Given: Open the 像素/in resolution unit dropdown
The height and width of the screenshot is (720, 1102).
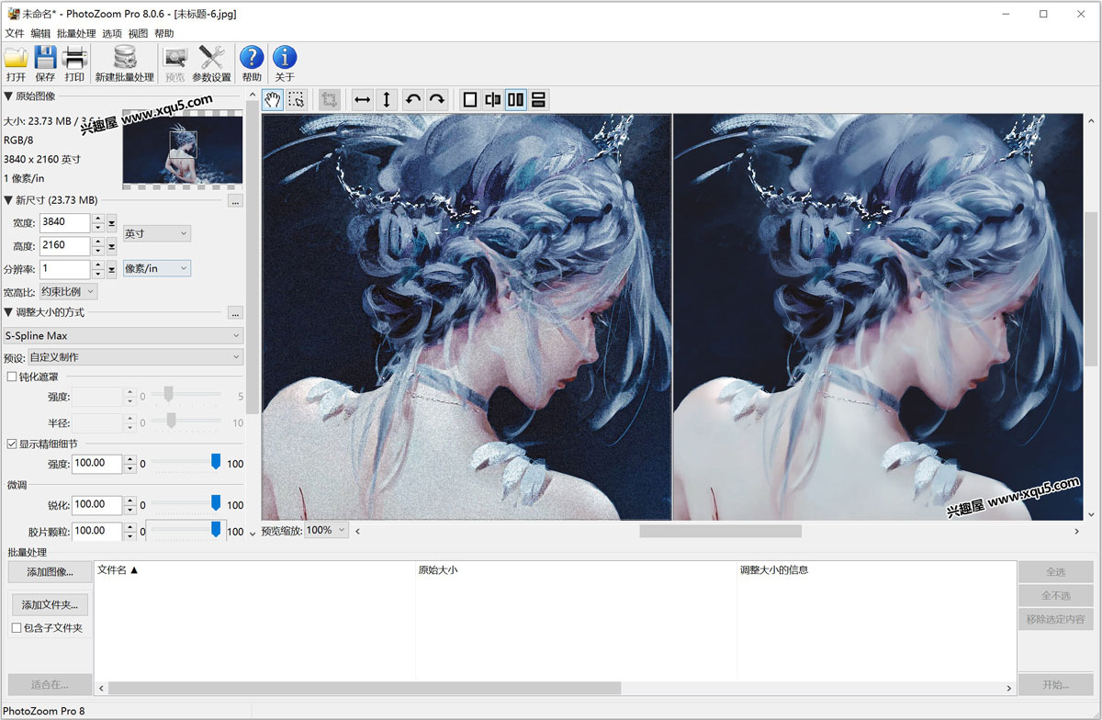Looking at the screenshot, I should coord(157,268).
